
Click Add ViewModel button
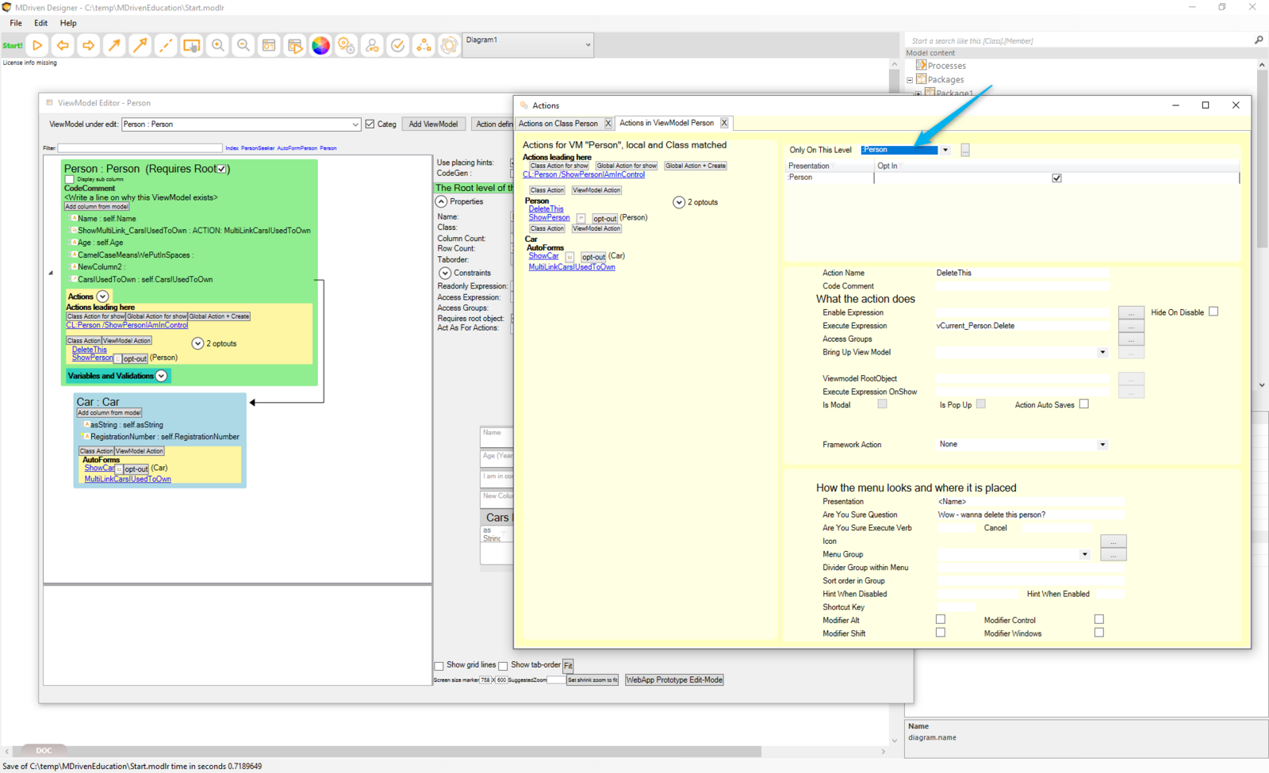(x=433, y=124)
